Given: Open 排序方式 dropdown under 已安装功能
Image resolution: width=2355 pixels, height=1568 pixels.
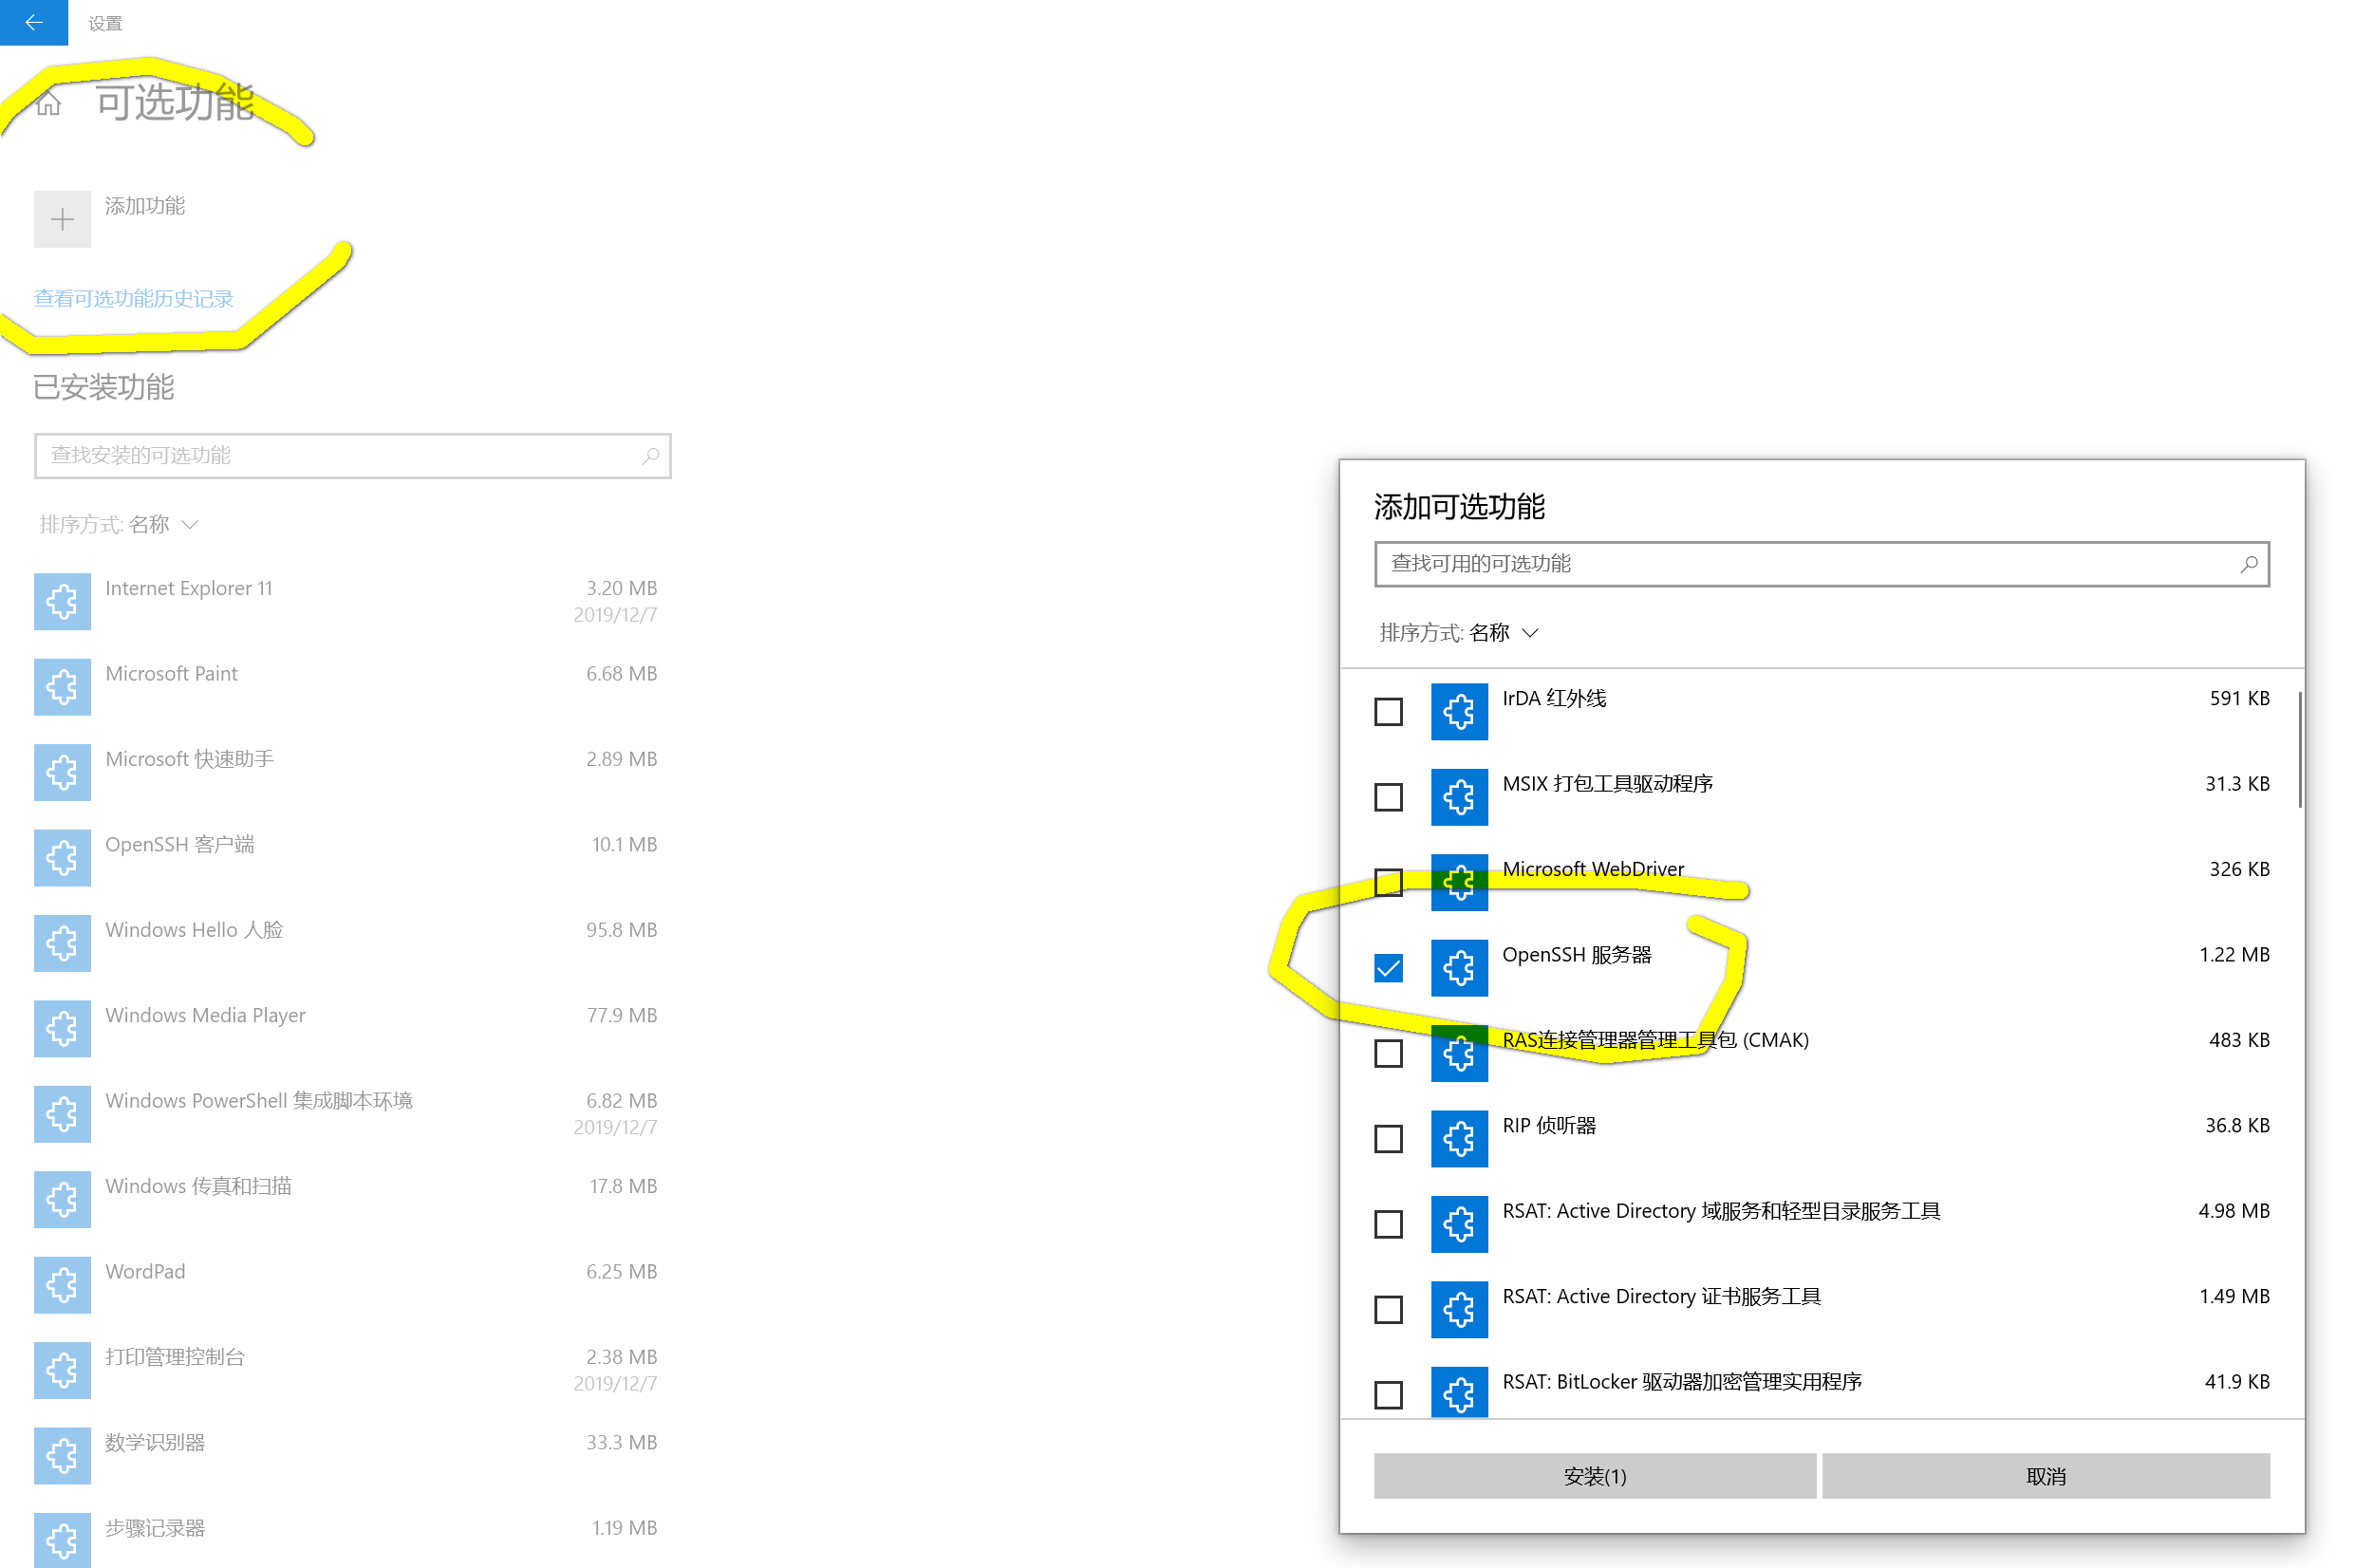Looking at the screenshot, I should point(119,525).
